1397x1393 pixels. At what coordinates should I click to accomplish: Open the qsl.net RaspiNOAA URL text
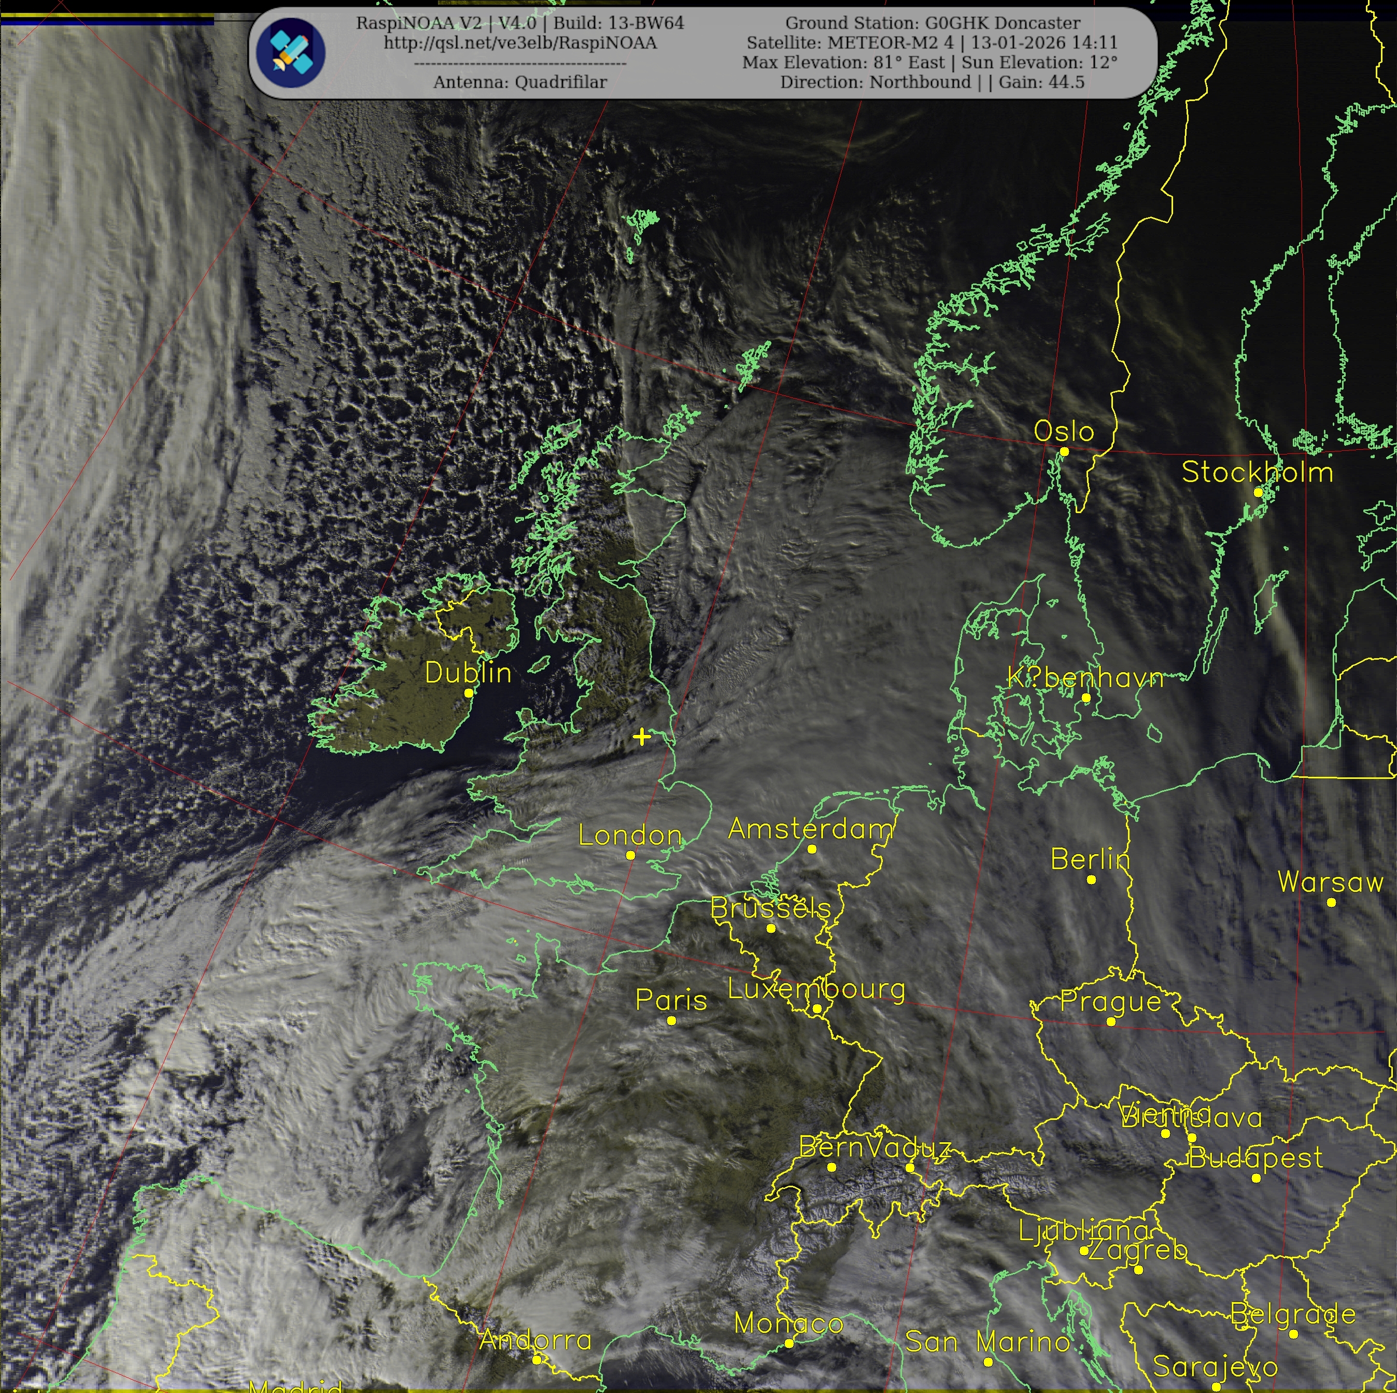(520, 42)
